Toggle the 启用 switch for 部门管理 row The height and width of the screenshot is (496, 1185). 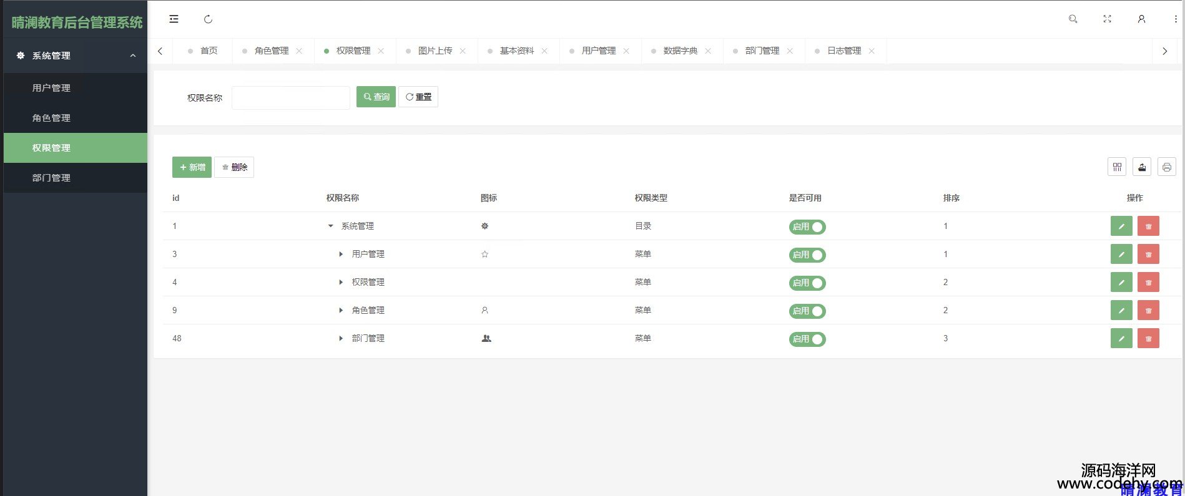[x=807, y=339]
